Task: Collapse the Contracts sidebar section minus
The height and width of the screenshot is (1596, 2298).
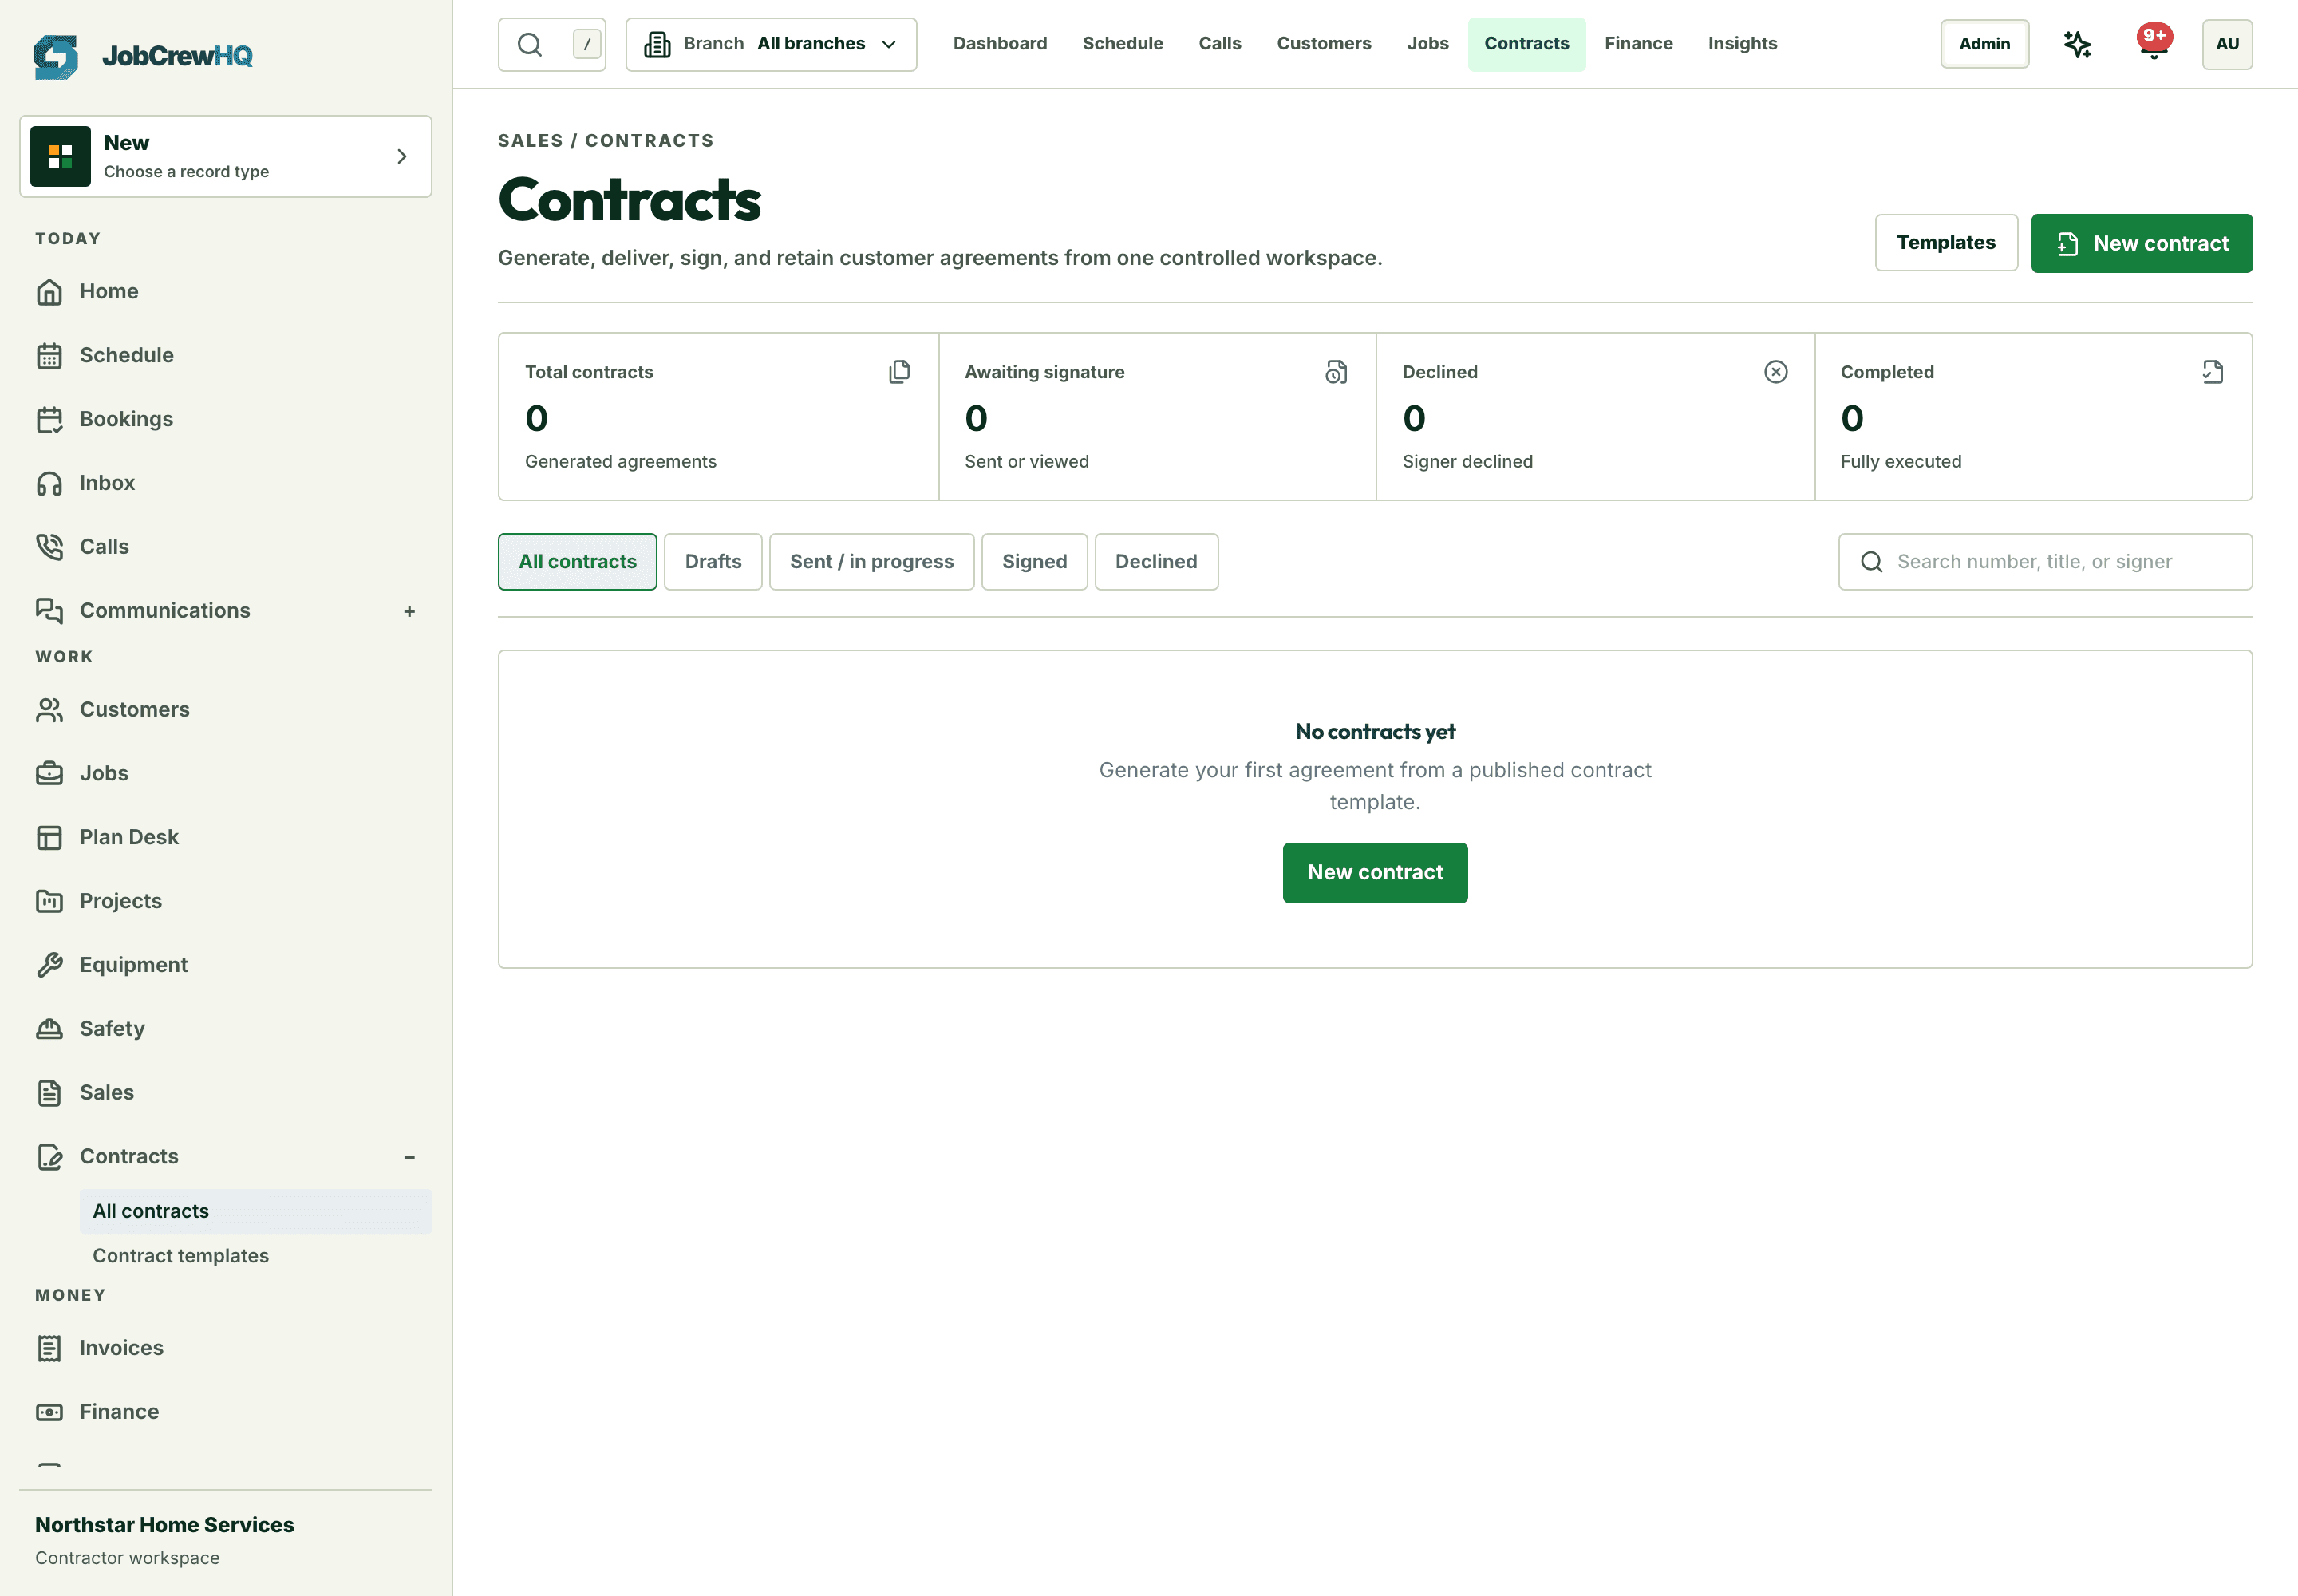Action: 409,1157
